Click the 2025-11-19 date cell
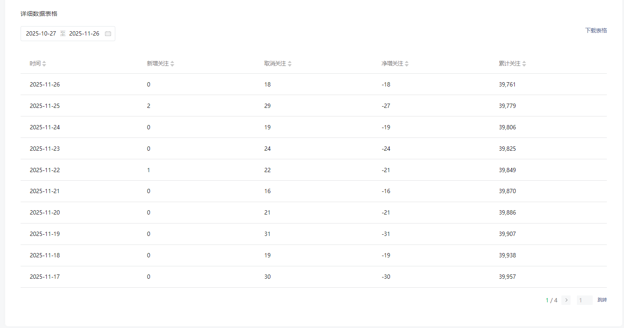 [45, 234]
